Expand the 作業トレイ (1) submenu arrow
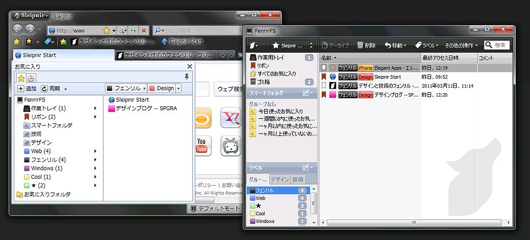Screen dimensions: 530x240 [95, 109]
